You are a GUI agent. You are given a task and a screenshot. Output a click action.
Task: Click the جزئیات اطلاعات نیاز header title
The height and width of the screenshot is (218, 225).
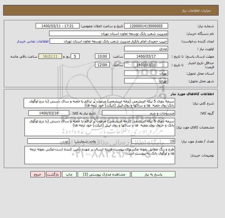coord(196,11)
